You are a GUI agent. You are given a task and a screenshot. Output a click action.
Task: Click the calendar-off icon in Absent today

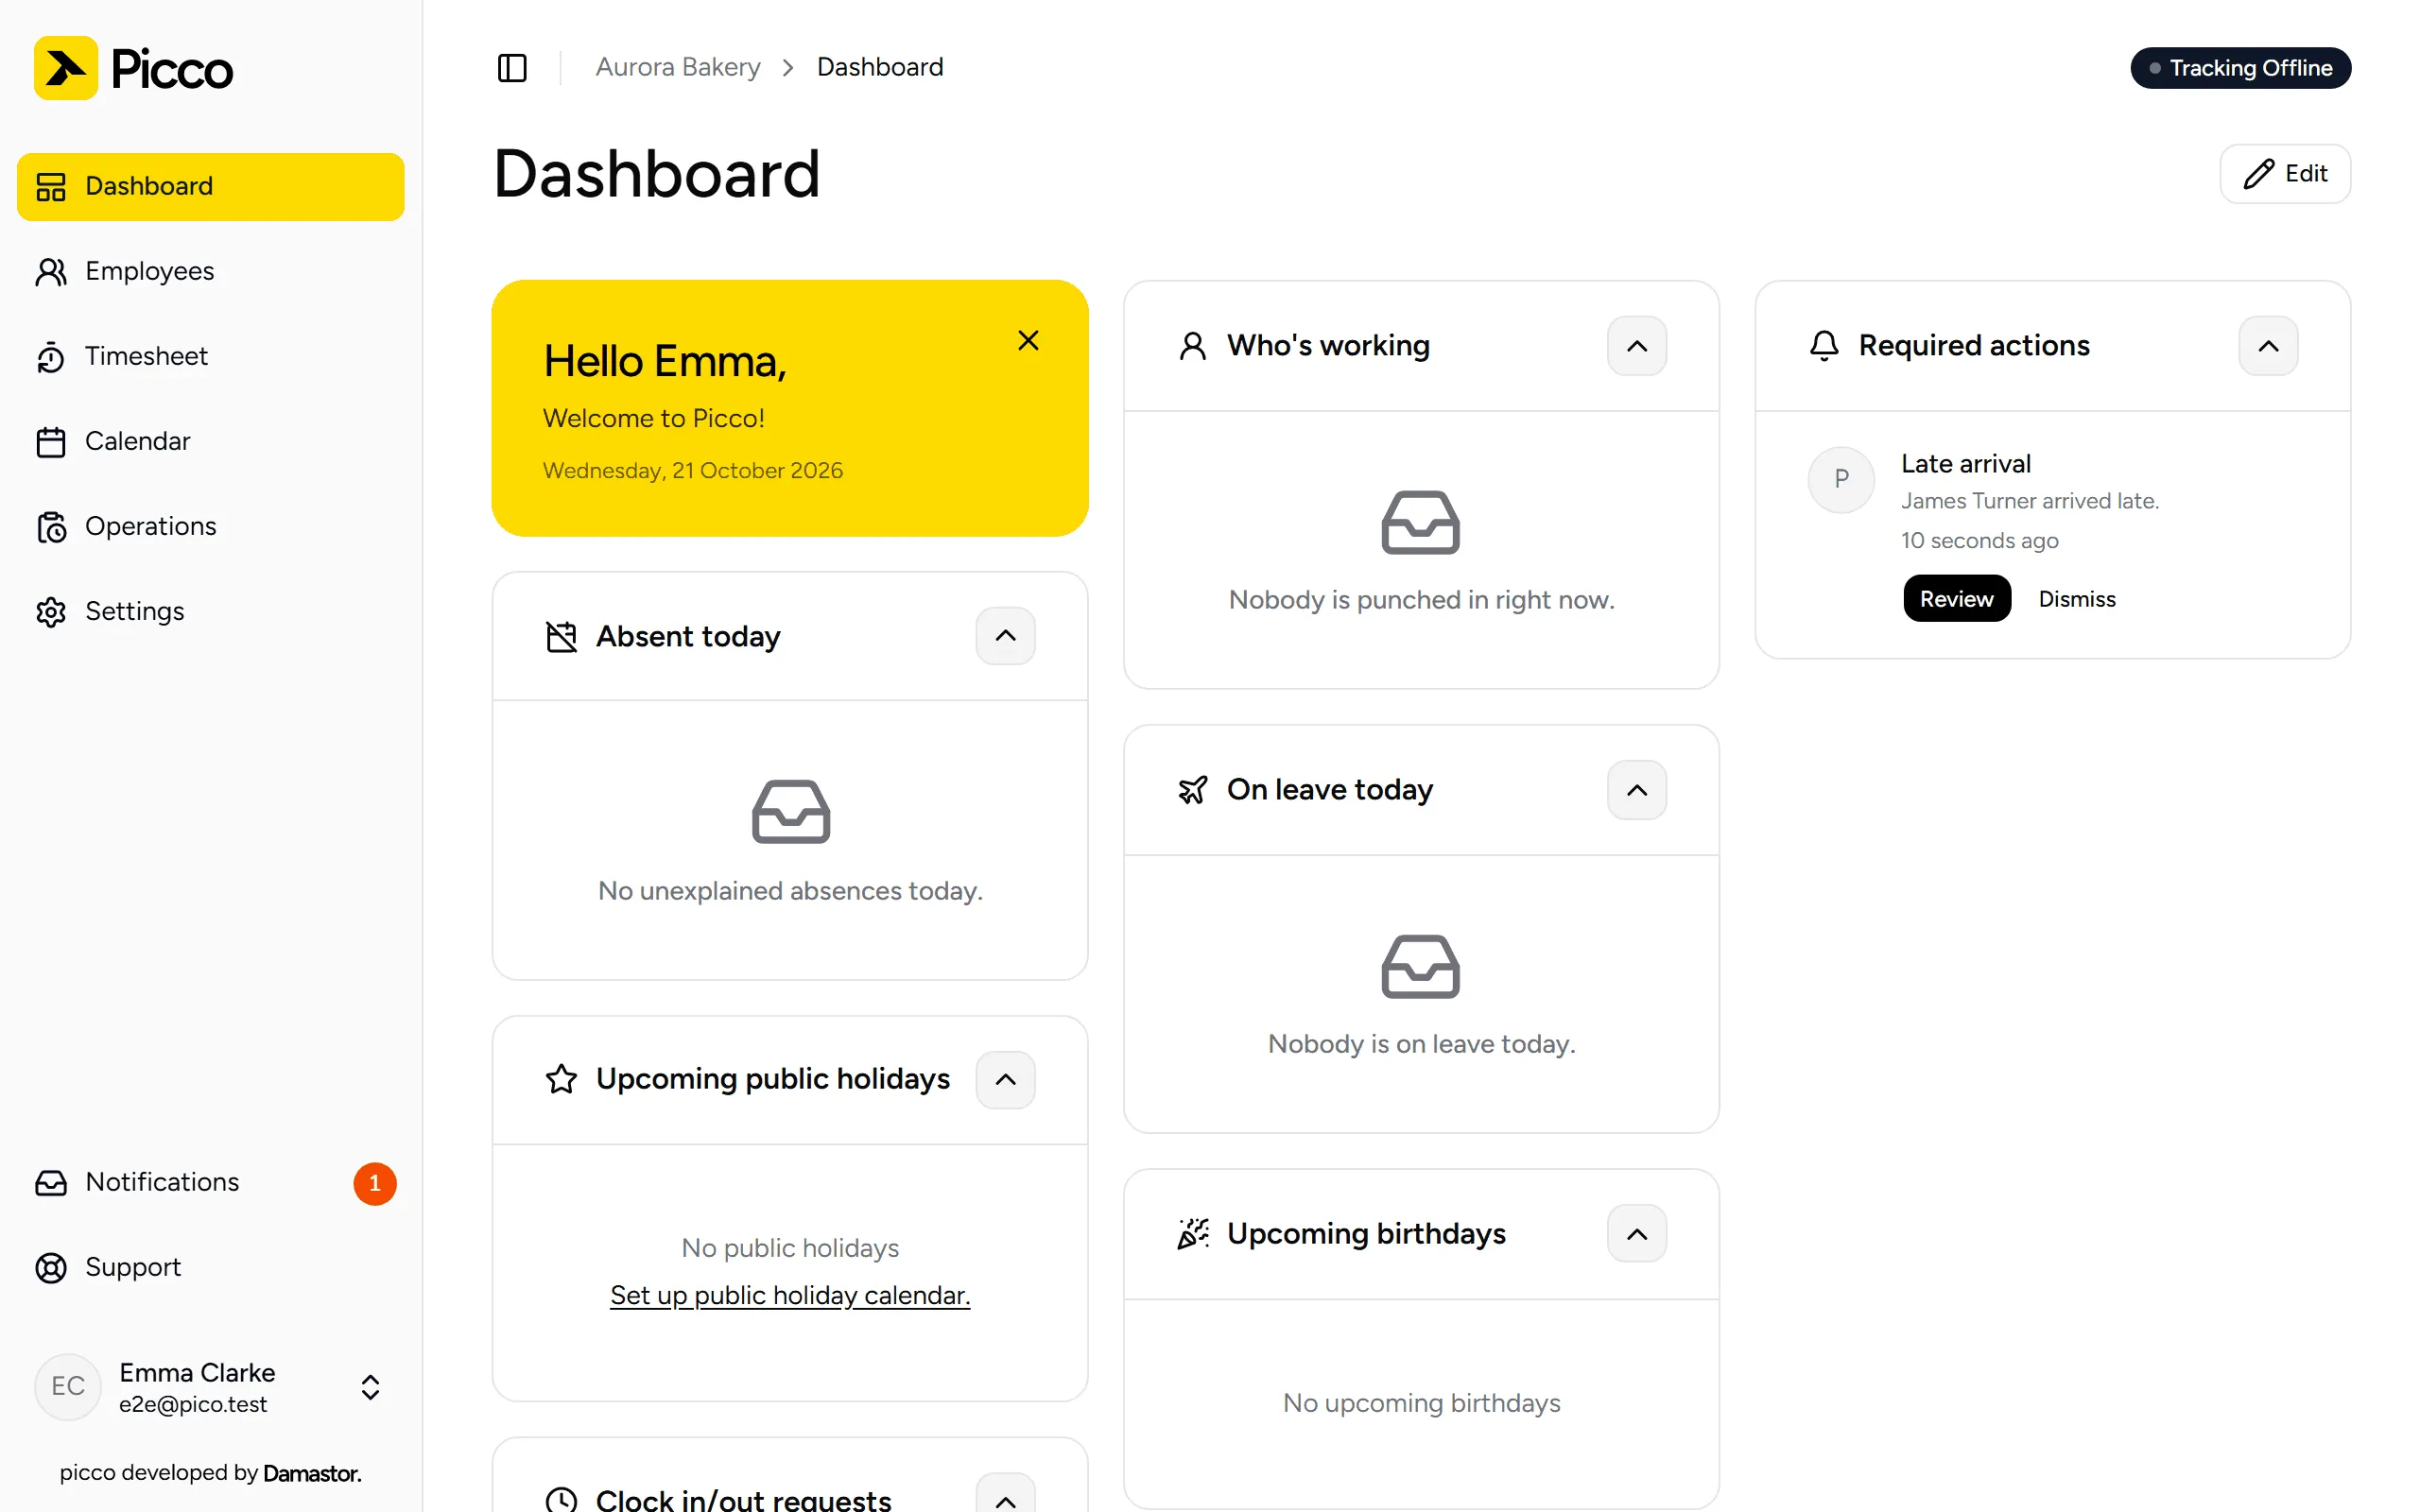(561, 636)
